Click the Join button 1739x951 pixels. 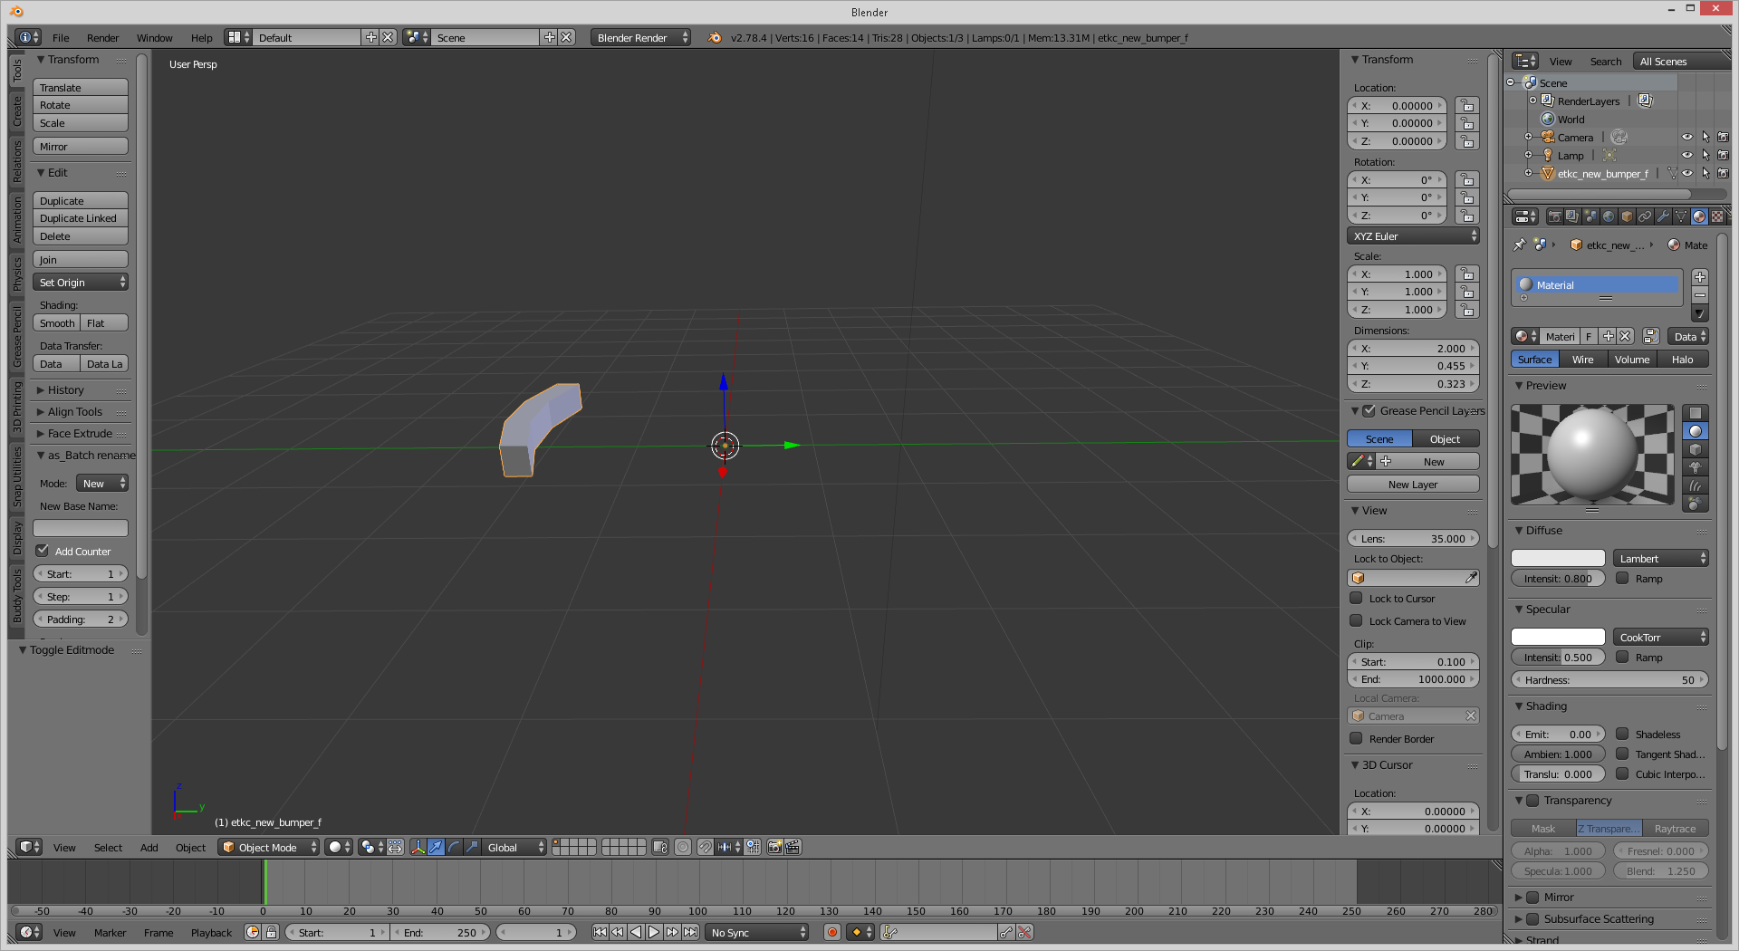(x=81, y=259)
